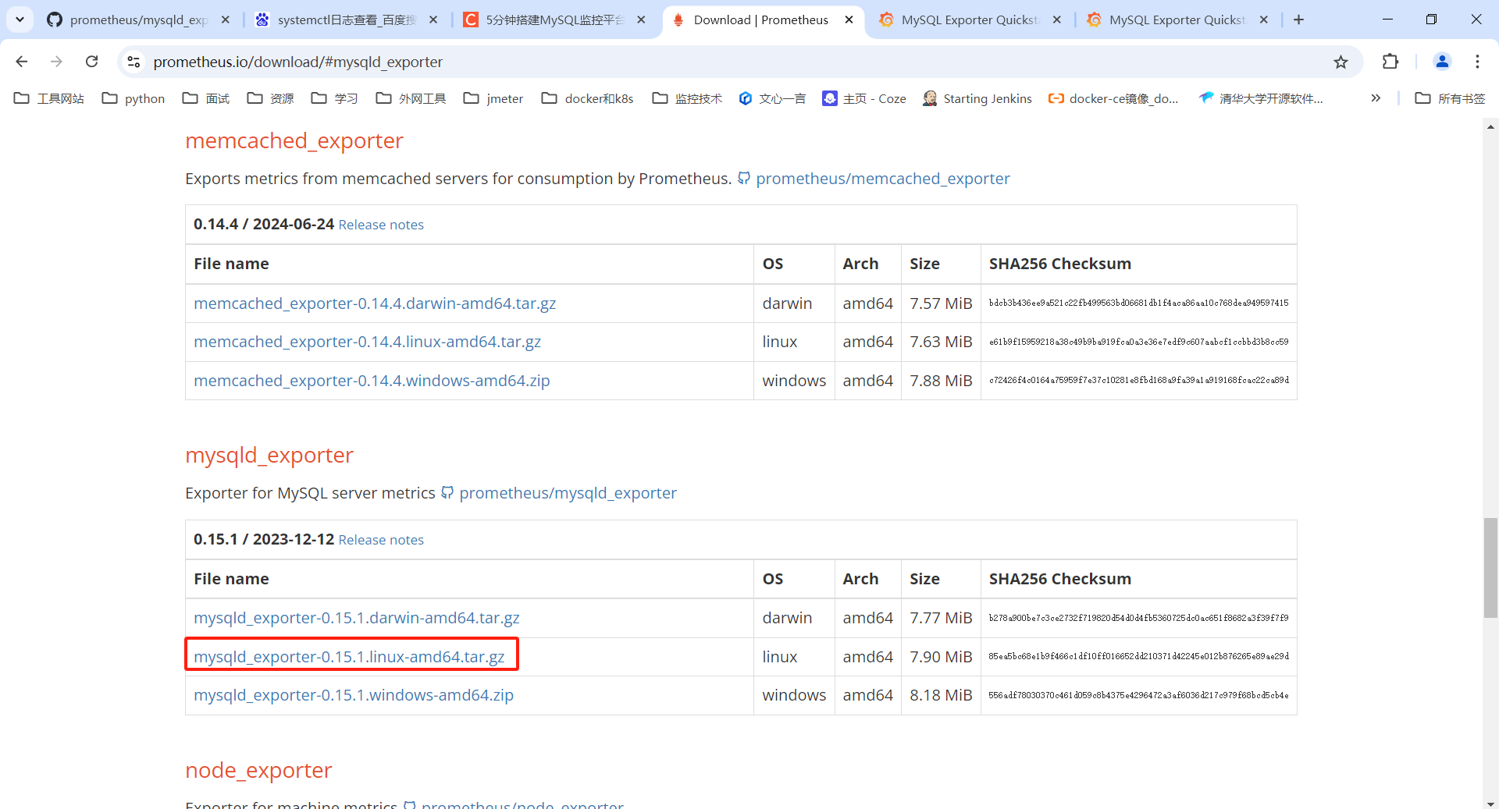The width and height of the screenshot is (1499, 809).
Task: Open site information icon in address bar
Action: [x=134, y=62]
